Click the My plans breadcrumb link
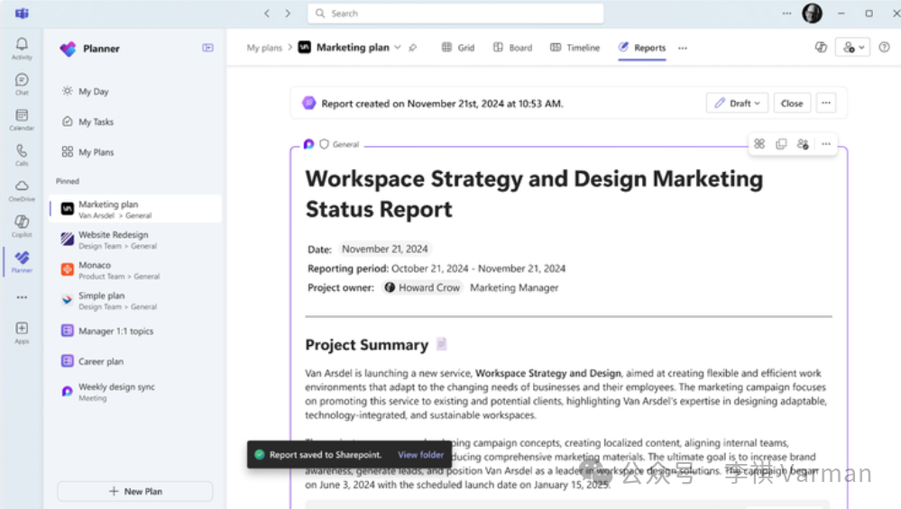The image size is (901, 509). coord(264,48)
